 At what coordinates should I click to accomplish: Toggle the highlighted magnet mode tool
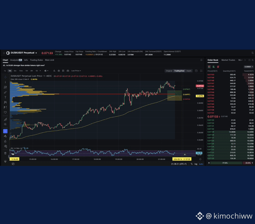click(x=5, y=131)
